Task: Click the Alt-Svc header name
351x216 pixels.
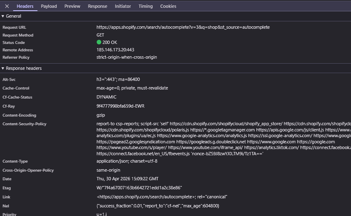Action: (x=9, y=80)
